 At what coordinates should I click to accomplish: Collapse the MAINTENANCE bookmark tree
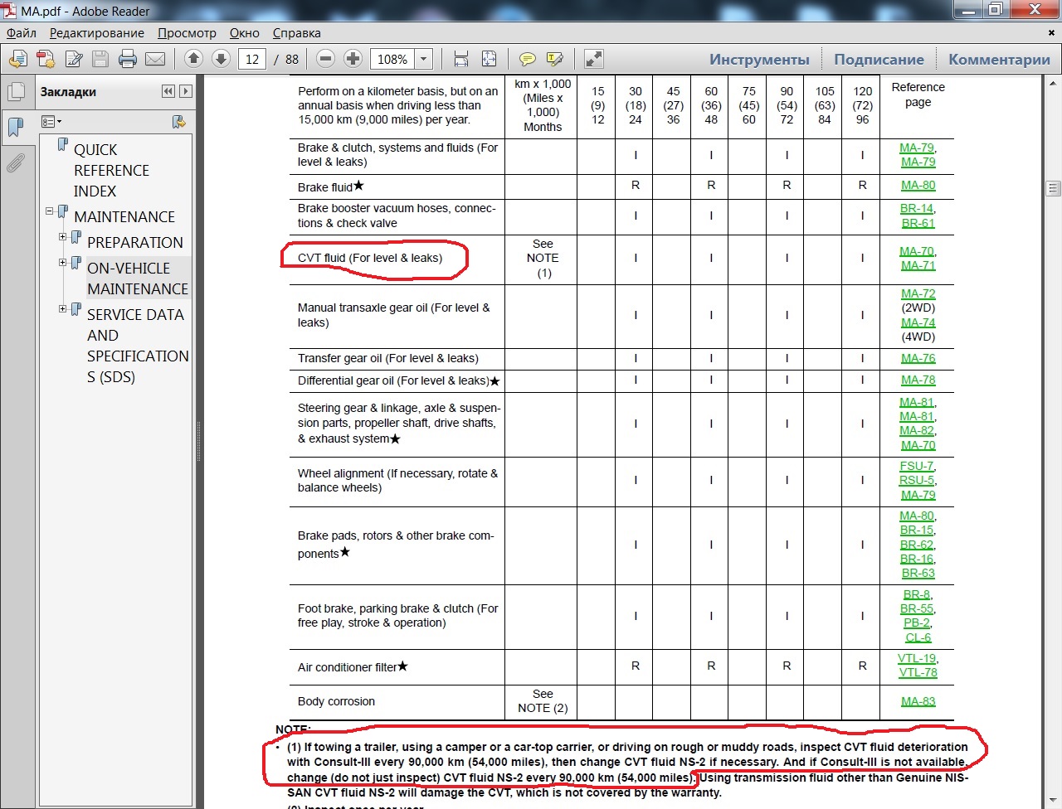coord(50,211)
